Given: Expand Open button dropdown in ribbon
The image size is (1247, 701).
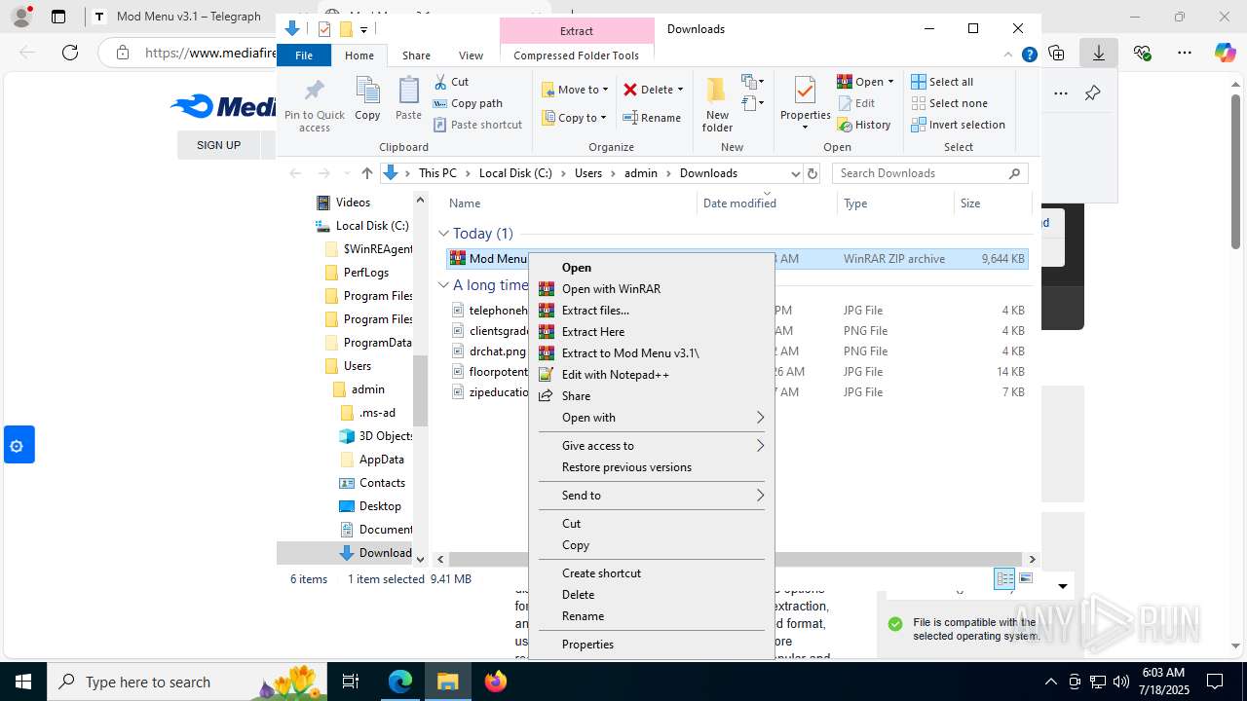Looking at the screenshot, I should (890, 82).
